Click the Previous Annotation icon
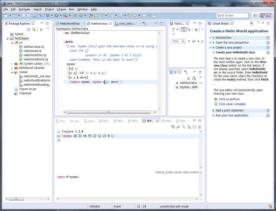This screenshot has width=276, height=211. [120, 15]
